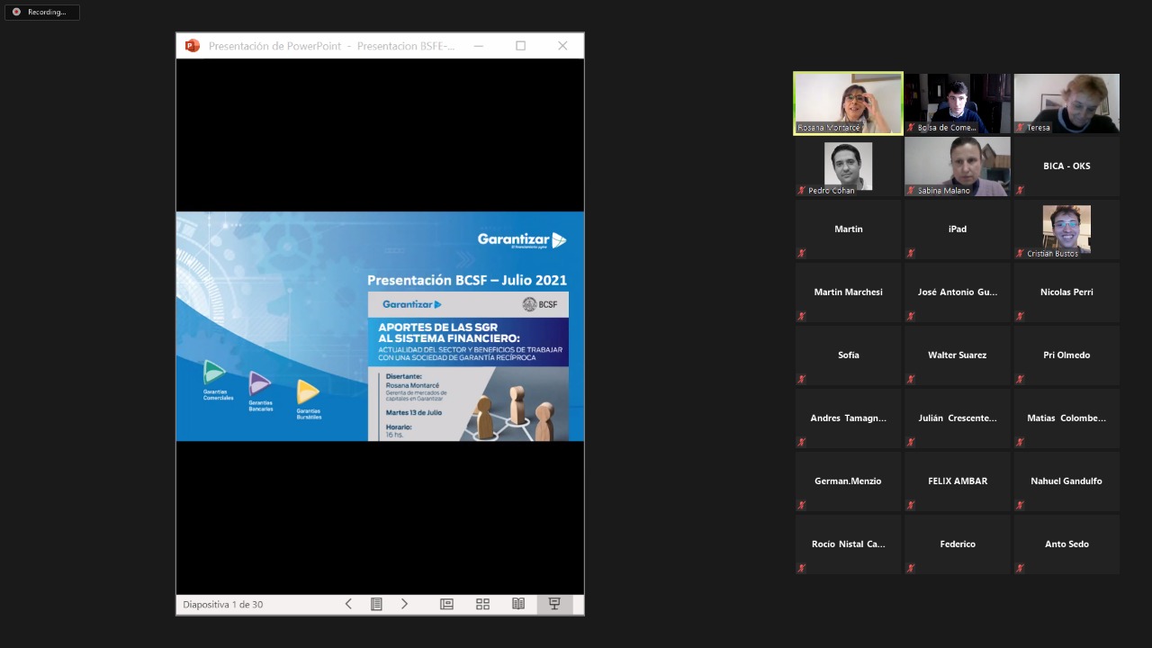The height and width of the screenshot is (648, 1152).
Task: Select Bolsa de Come... video tile
Action: tap(958, 103)
